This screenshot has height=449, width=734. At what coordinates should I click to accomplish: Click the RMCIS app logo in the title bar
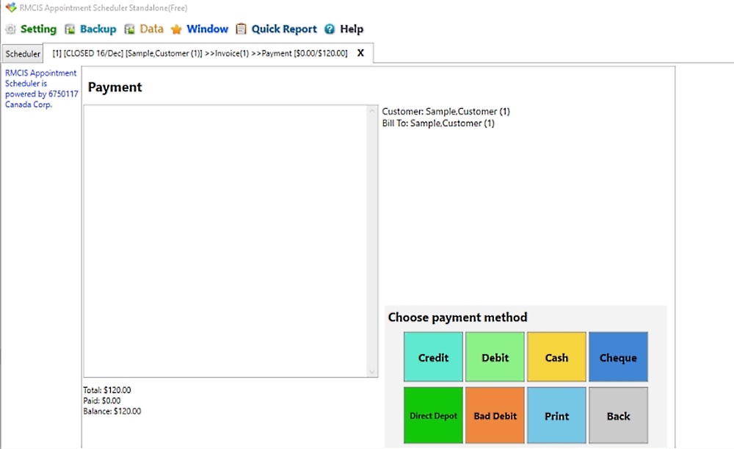[10, 7]
